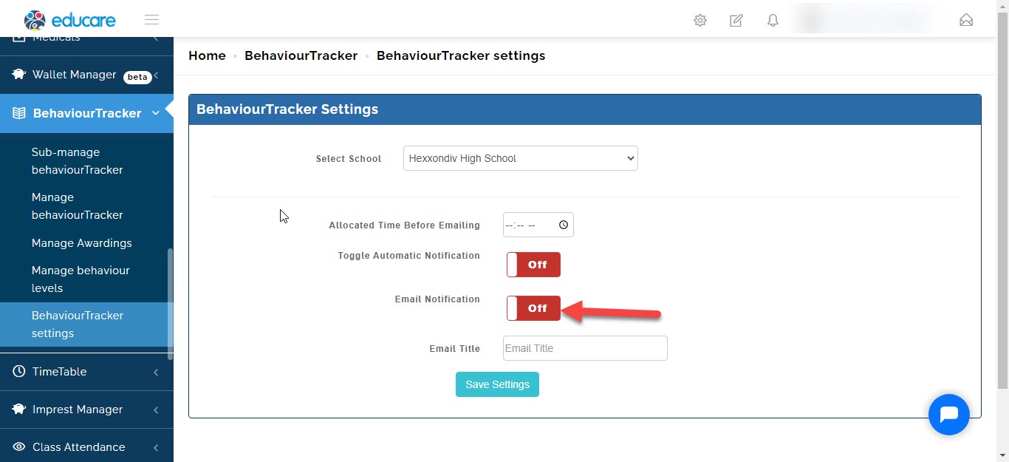Open the chat bubble widget
1009x462 pixels.
tap(948, 415)
